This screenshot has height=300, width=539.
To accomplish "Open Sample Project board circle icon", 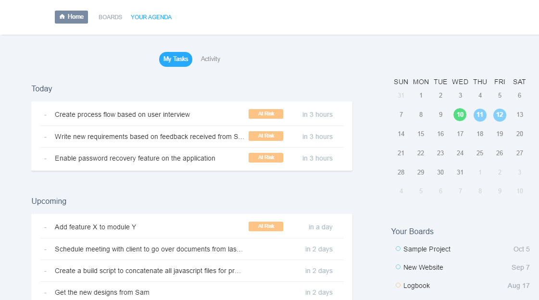I will coord(398,249).
